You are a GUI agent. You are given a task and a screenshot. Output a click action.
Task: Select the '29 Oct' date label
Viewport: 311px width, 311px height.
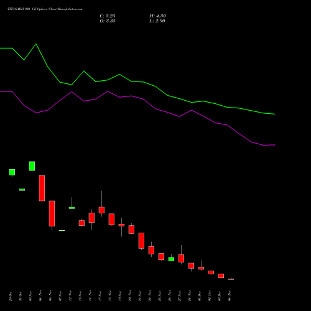pyautogui.click(x=11, y=296)
